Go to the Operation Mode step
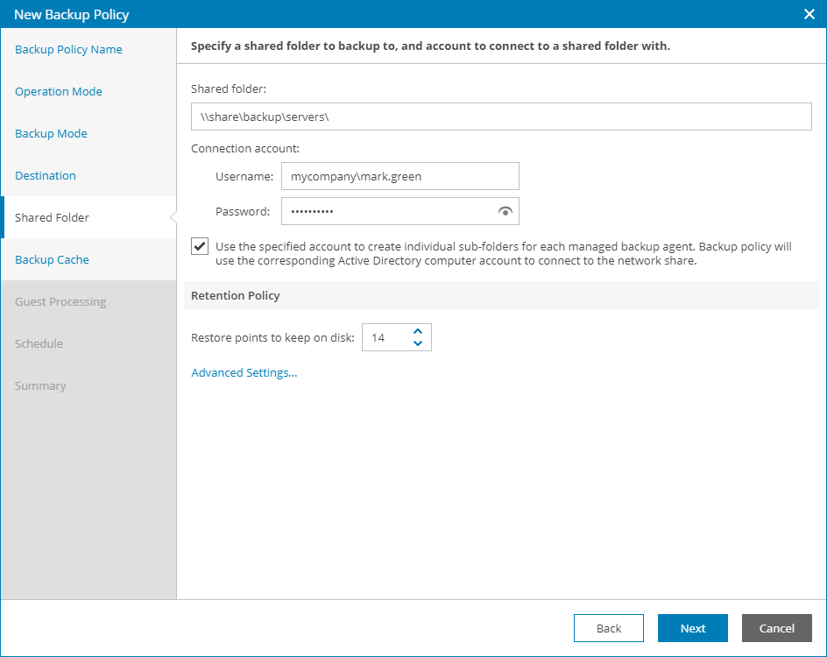The height and width of the screenshot is (657, 827). pos(59,91)
